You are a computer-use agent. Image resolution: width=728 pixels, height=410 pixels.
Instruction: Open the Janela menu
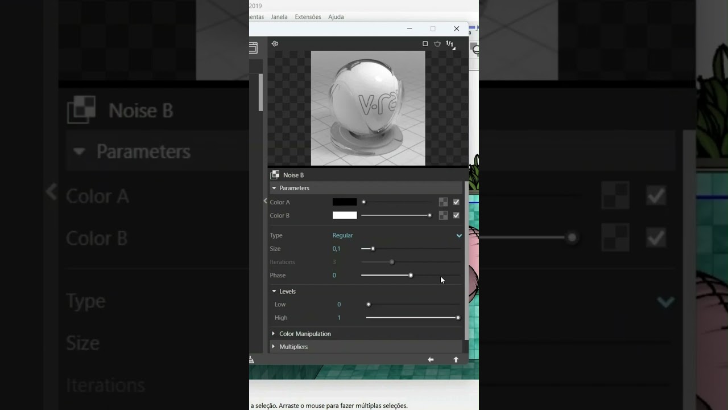[x=279, y=17]
